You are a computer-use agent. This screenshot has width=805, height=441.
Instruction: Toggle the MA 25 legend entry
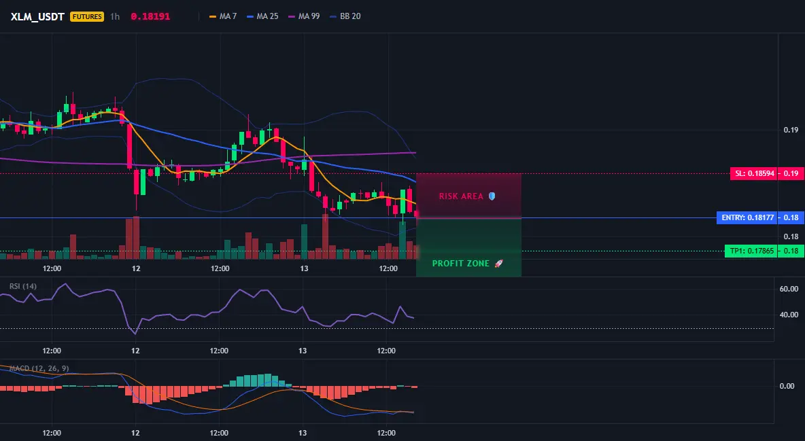(x=263, y=16)
